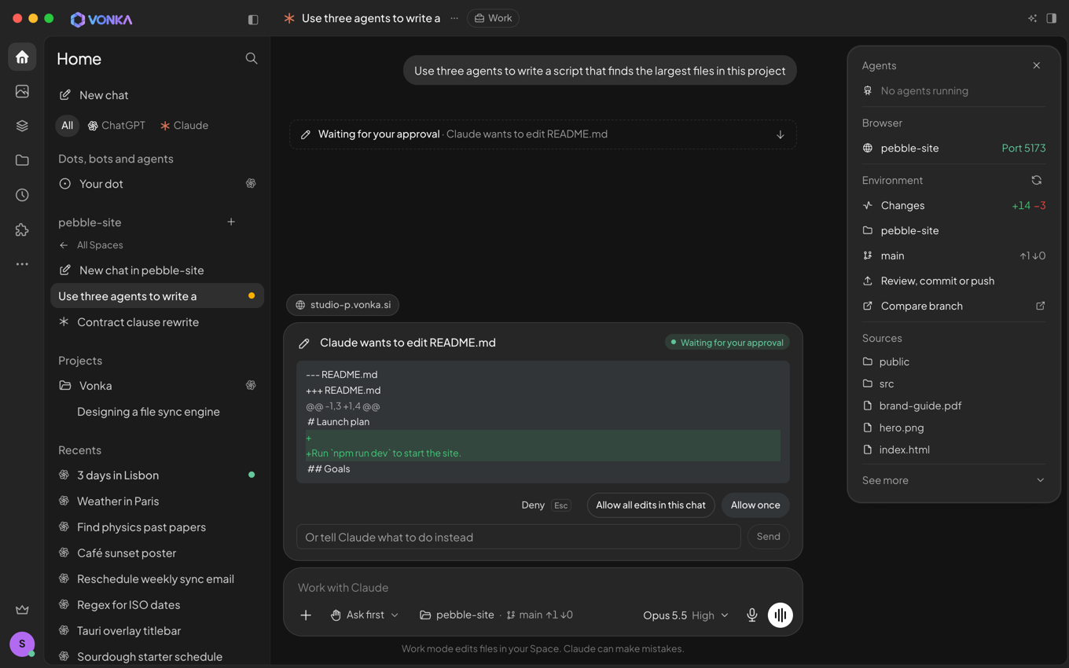Open New chat in pebble-site

157,270
